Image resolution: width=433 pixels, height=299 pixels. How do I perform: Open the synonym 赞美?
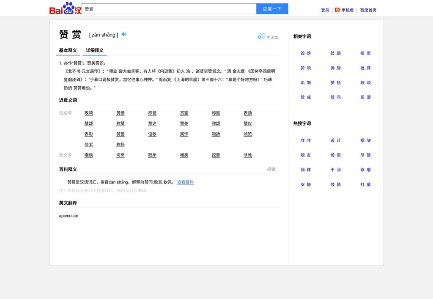tap(184, 123)
